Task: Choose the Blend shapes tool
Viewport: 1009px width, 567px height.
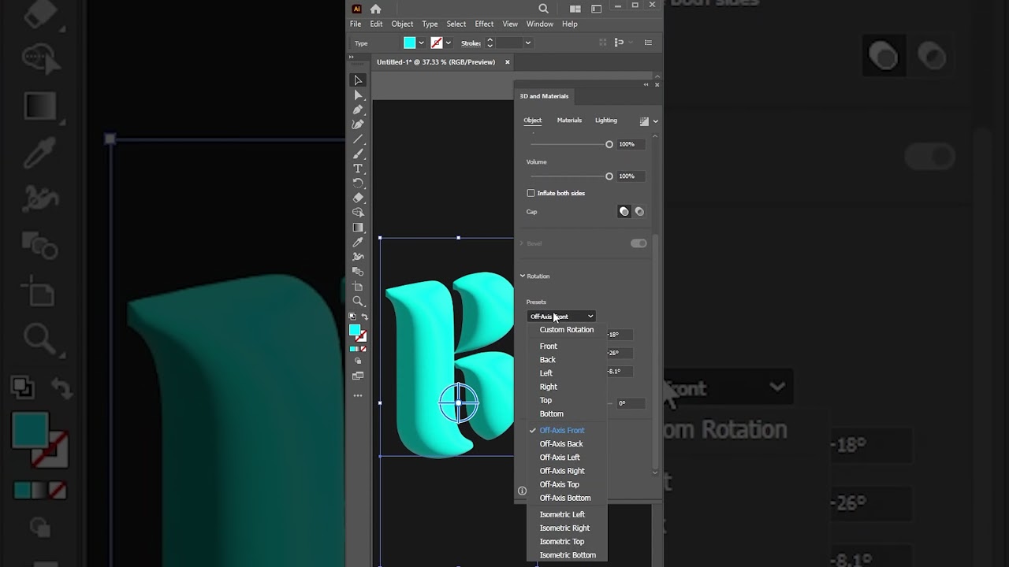Action: (358, 272)
